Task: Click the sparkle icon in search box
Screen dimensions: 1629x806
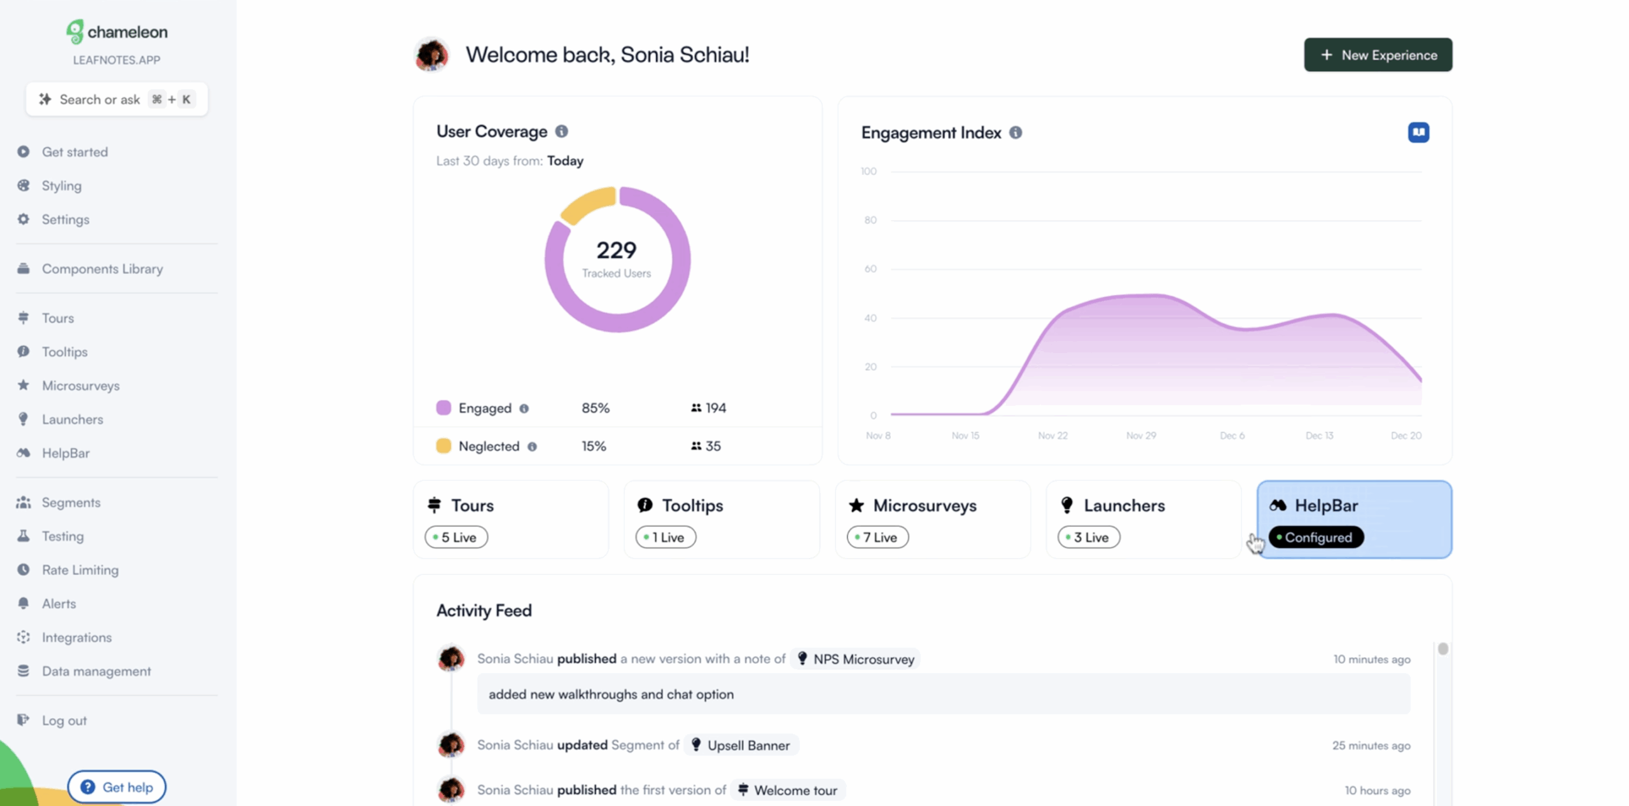Action: click(x=45, y=99)
